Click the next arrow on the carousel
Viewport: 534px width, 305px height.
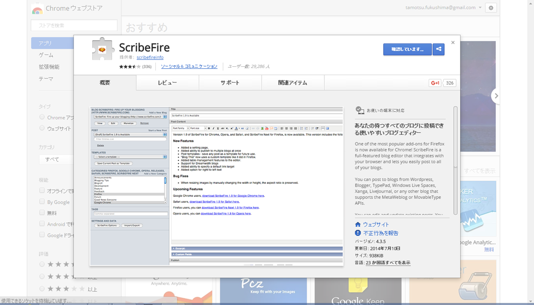[x=496, y=96]
